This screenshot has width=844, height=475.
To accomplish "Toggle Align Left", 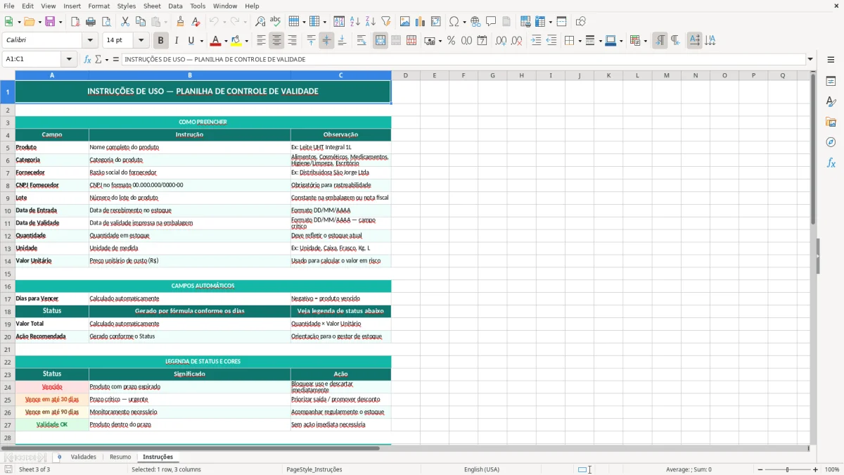I will (x=261, y=41).
